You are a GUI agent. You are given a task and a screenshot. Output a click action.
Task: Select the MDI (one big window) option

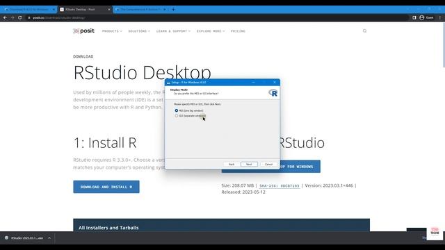[177, 110]
